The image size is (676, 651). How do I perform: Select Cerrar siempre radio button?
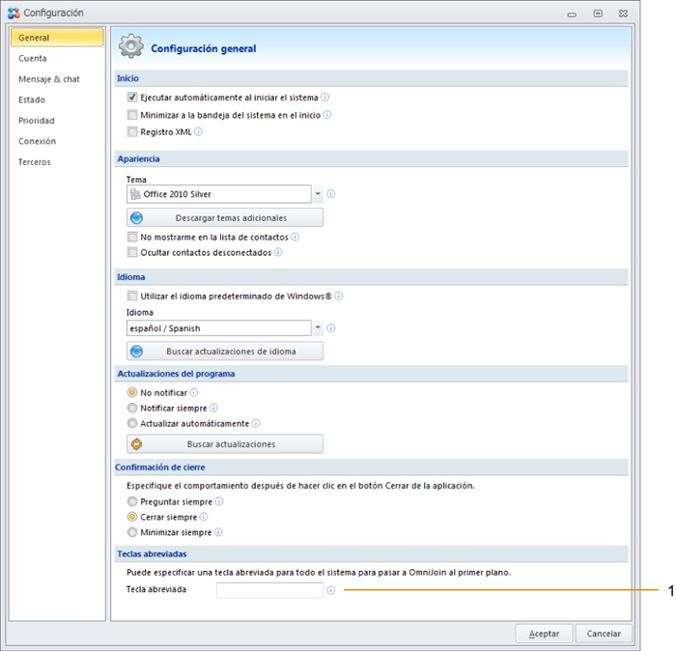tap(132, 517)
